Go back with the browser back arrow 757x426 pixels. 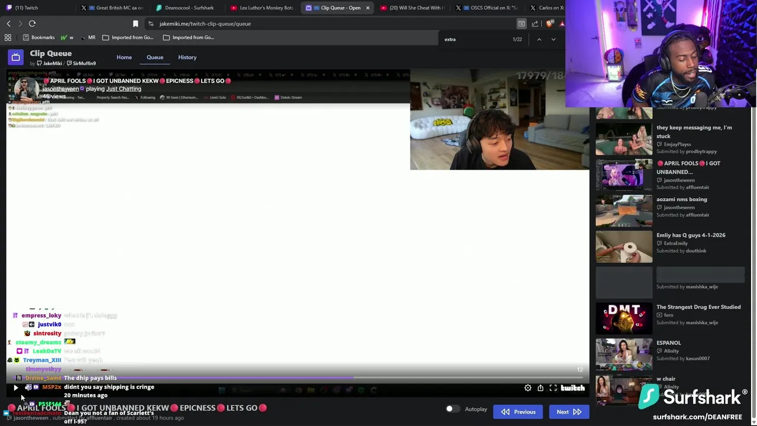(x=8, y=24)
